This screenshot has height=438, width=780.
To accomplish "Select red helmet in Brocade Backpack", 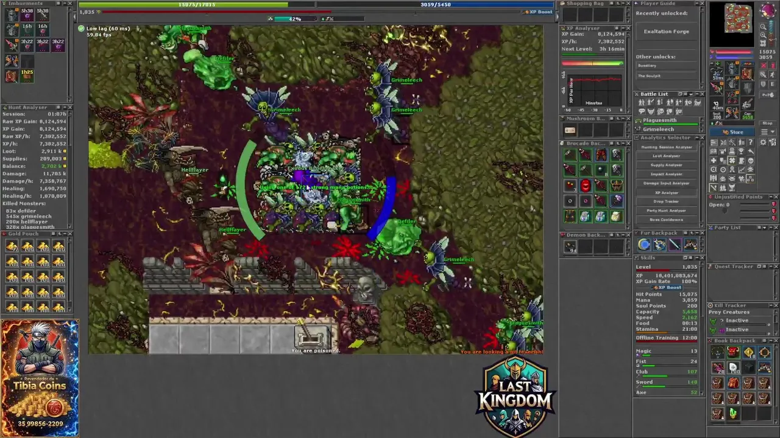I will coord(586,186).
